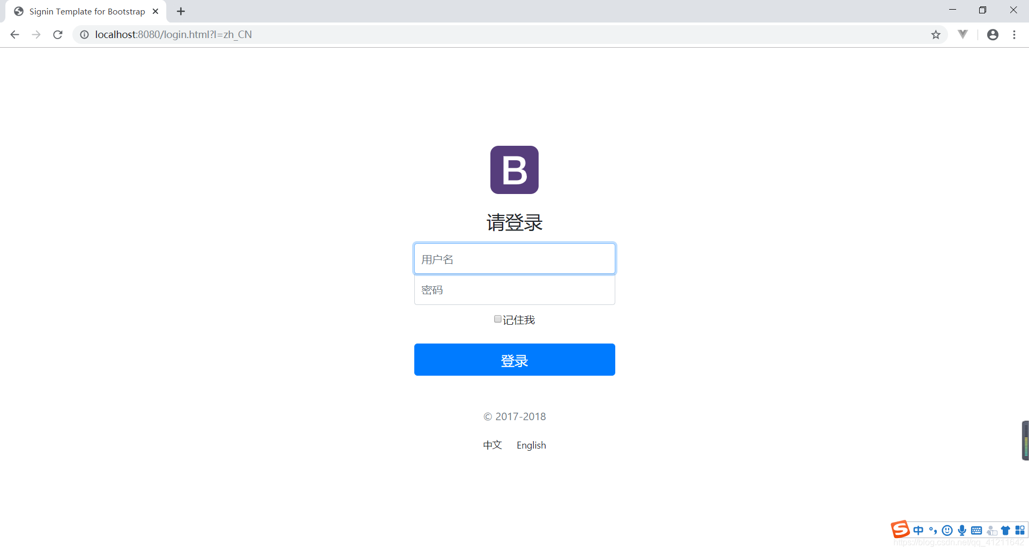Select the Signin Template for Bootstrap tab
The image size is (1029, 552).
[x=87, y=11]
